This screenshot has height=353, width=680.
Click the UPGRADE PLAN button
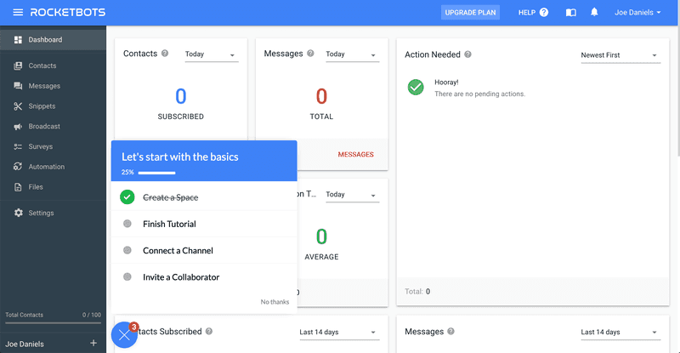(471, 13)
